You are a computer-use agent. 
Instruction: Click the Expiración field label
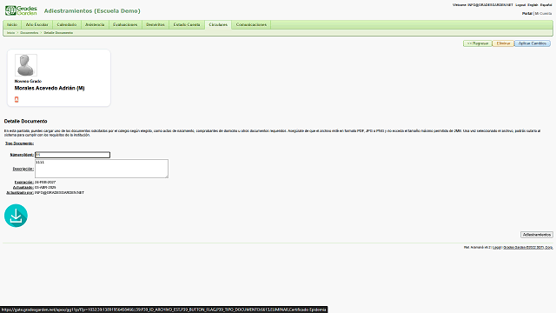pyautogui.click(x=24, y=182)
